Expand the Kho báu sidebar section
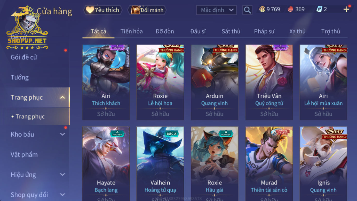The width and height of the screenshot is (357, 201). [x=62, y=134]
